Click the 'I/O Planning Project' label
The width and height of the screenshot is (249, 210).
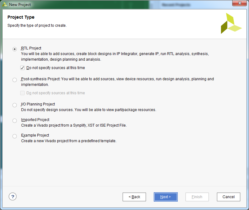(38, 104)
